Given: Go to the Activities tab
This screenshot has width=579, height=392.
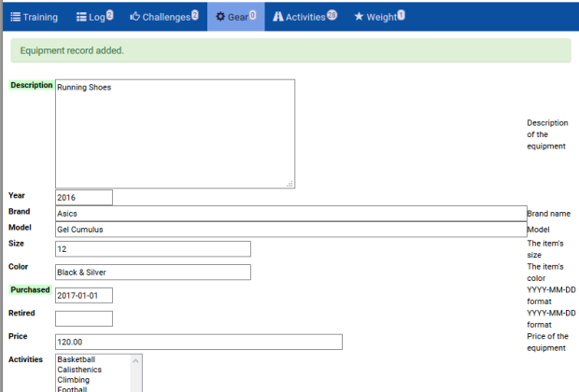Looking at the screenshot, I should (304, 16).
